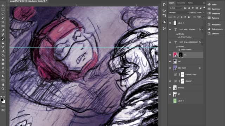This screenshot has width=225, height=126.
Task: Select the Eraser tool
Action: [x=3, y=51]
